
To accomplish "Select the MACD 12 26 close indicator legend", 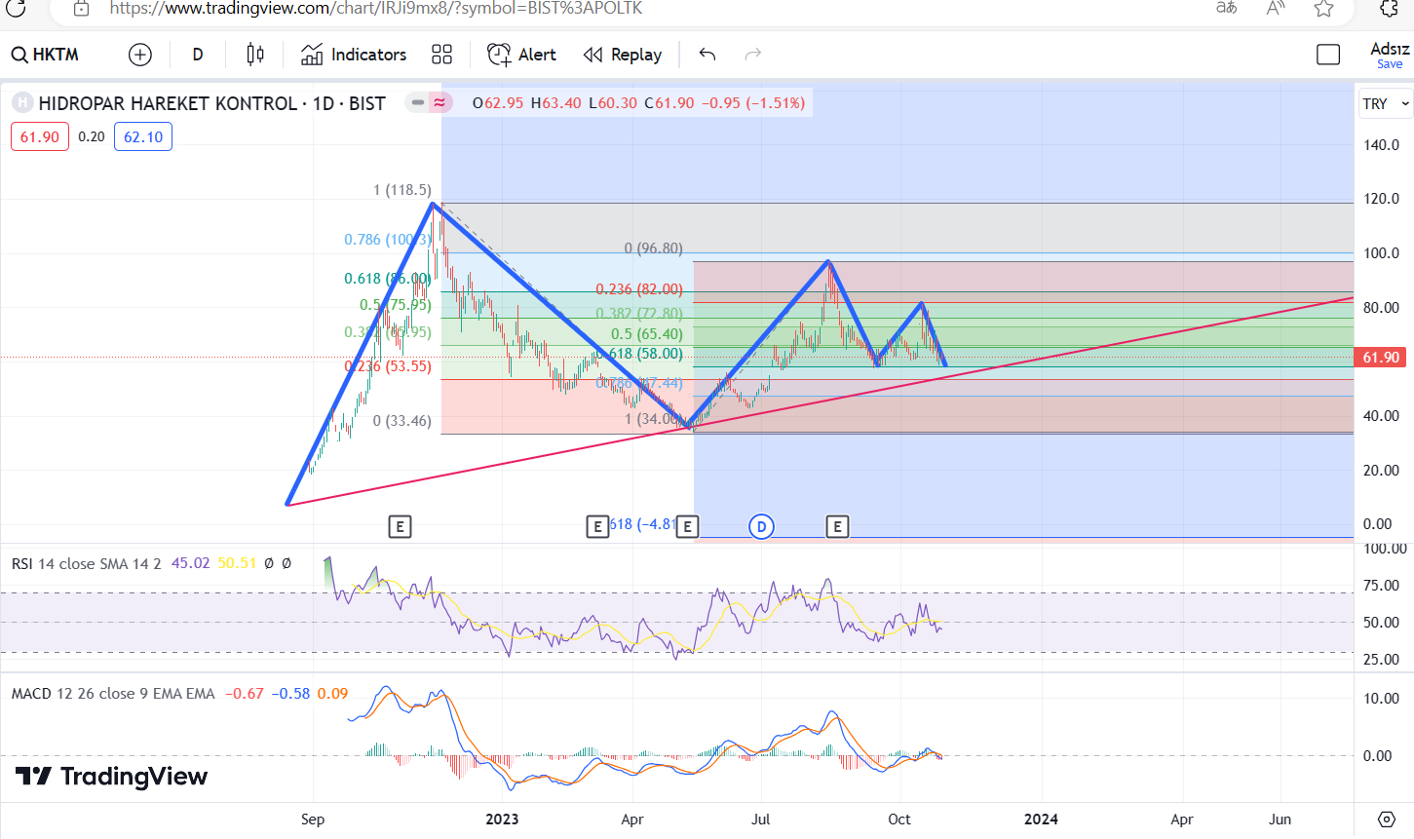I will point(113,694).
